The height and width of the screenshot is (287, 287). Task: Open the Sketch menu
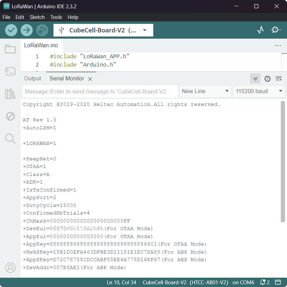(x=37, y=17)
